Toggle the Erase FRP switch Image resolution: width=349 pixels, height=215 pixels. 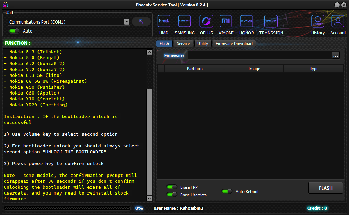[172, 187]
